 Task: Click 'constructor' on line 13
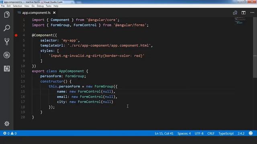click(x=52, y=81)
